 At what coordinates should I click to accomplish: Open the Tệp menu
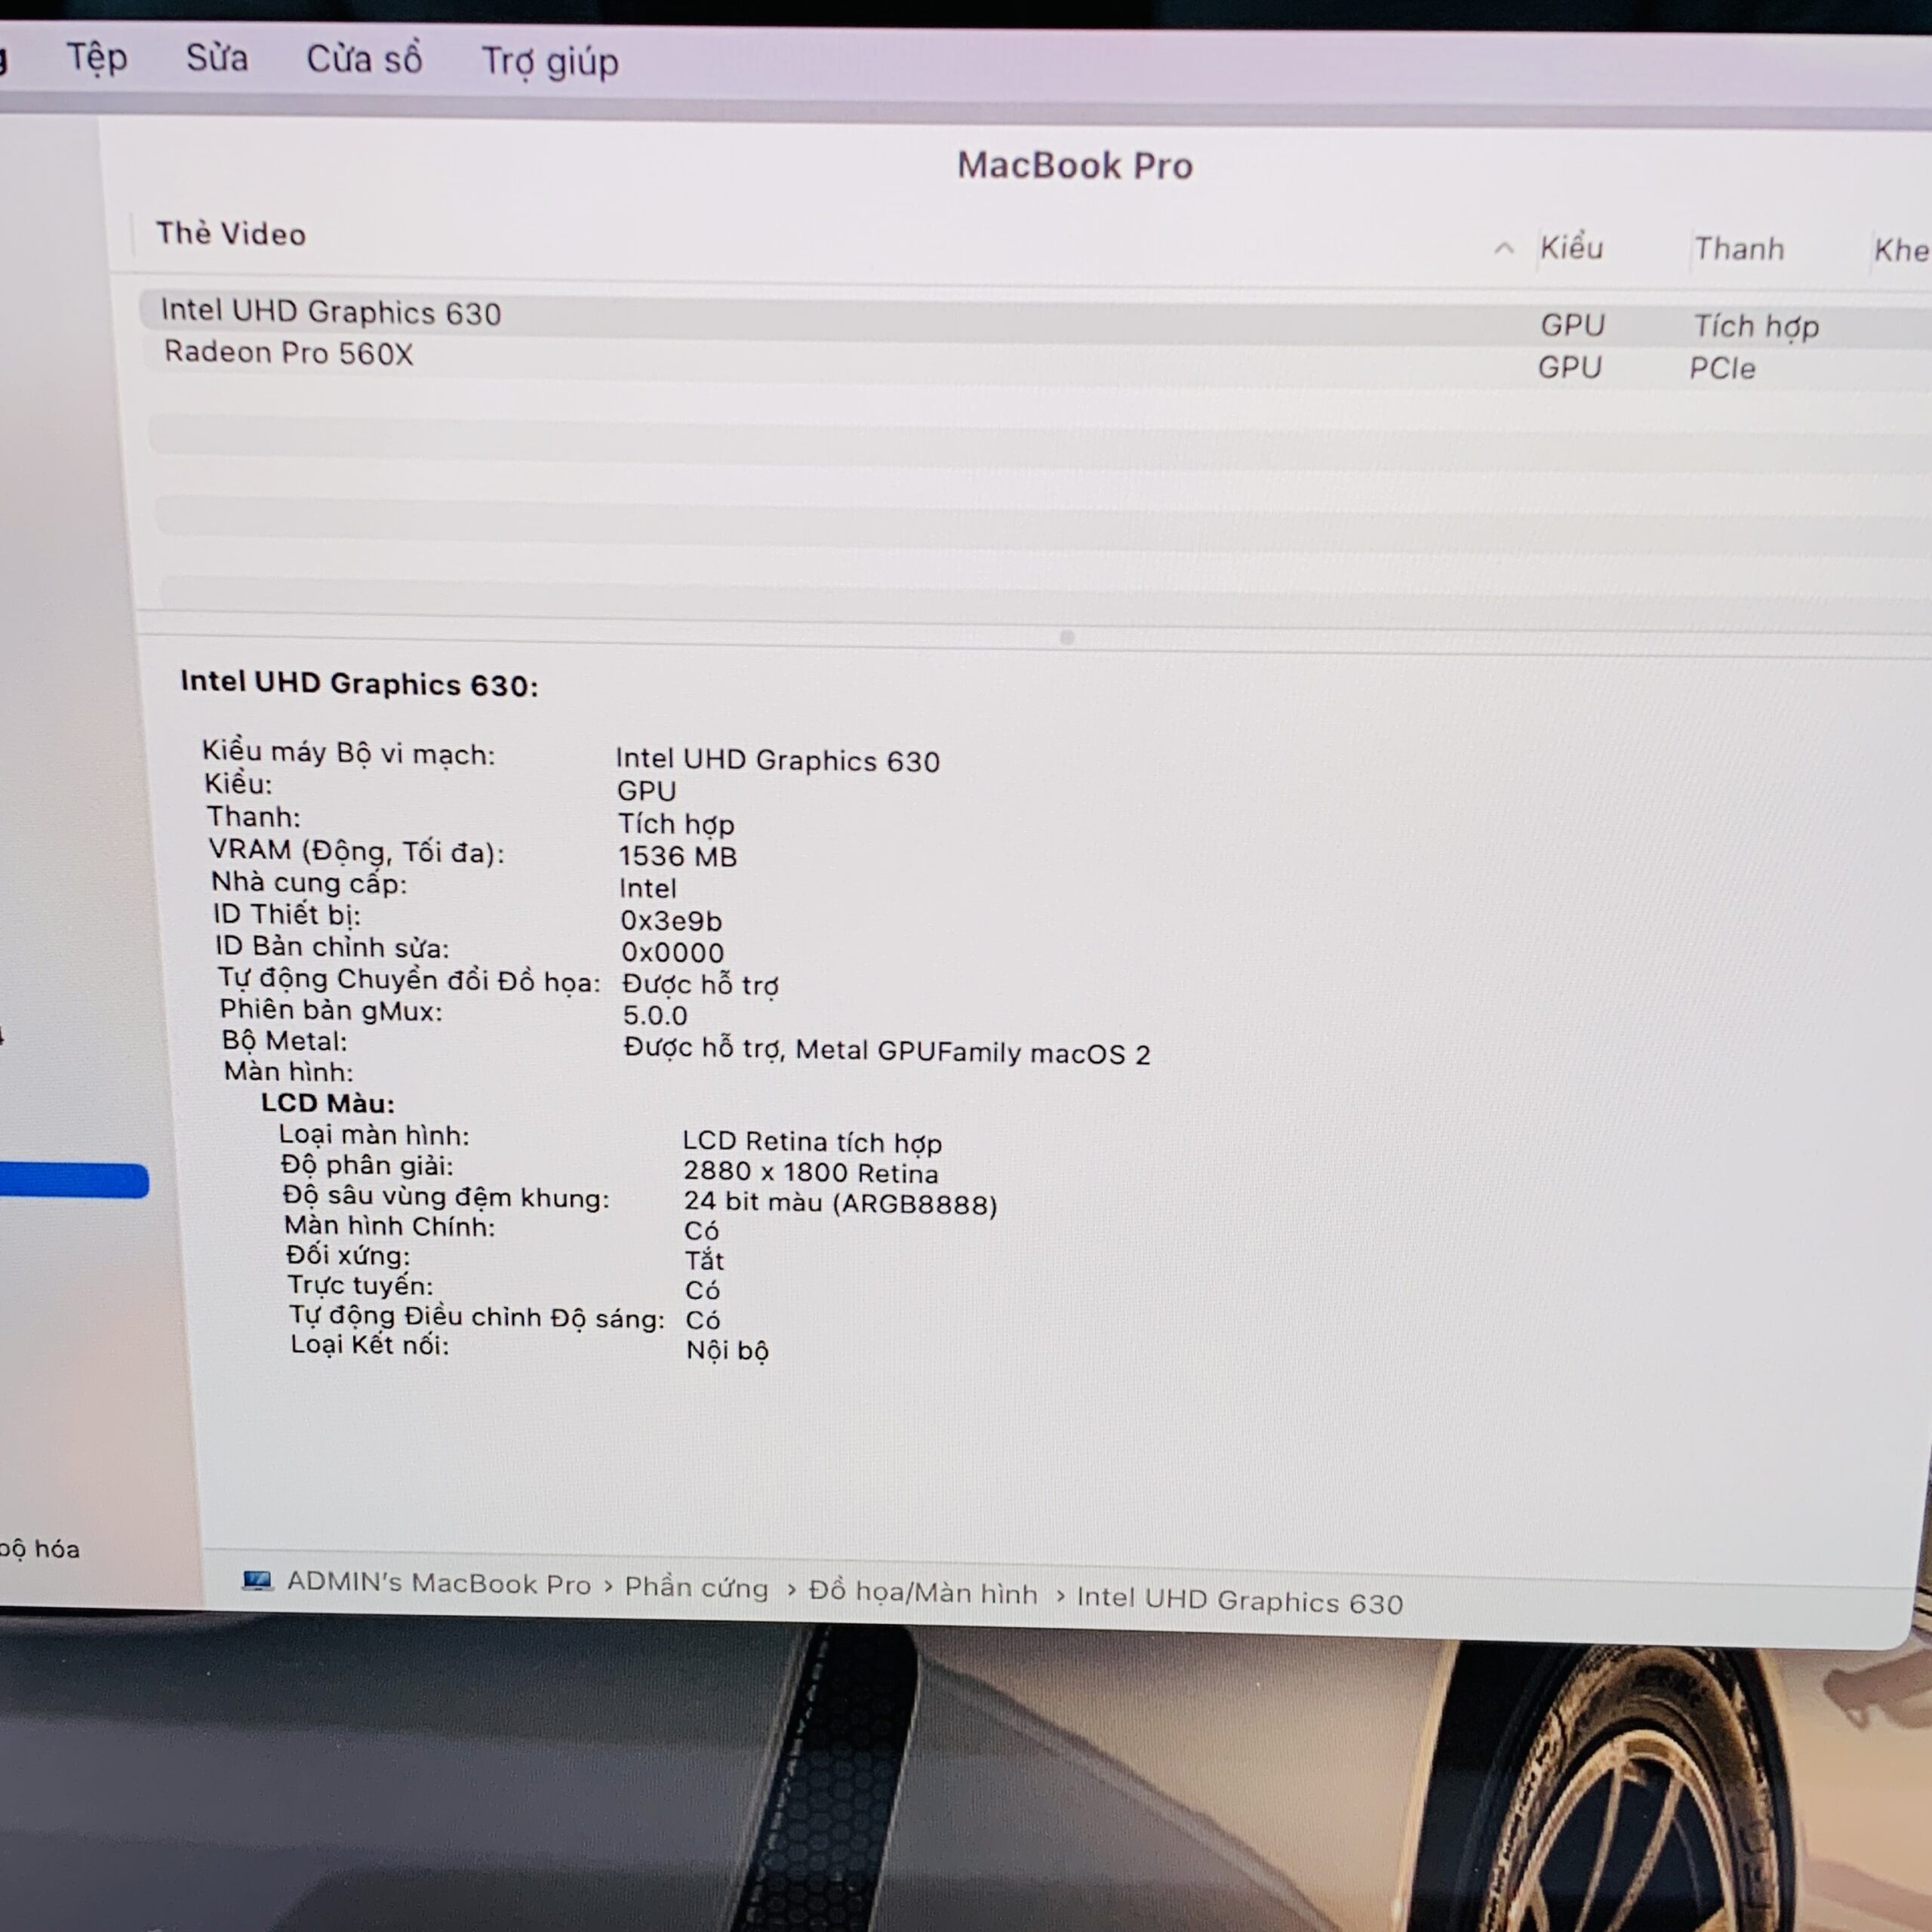(97, 57)
